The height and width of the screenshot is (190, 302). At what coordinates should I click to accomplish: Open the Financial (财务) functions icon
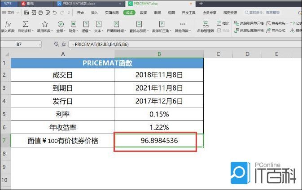pyautogui.click(x=74, y=24)
